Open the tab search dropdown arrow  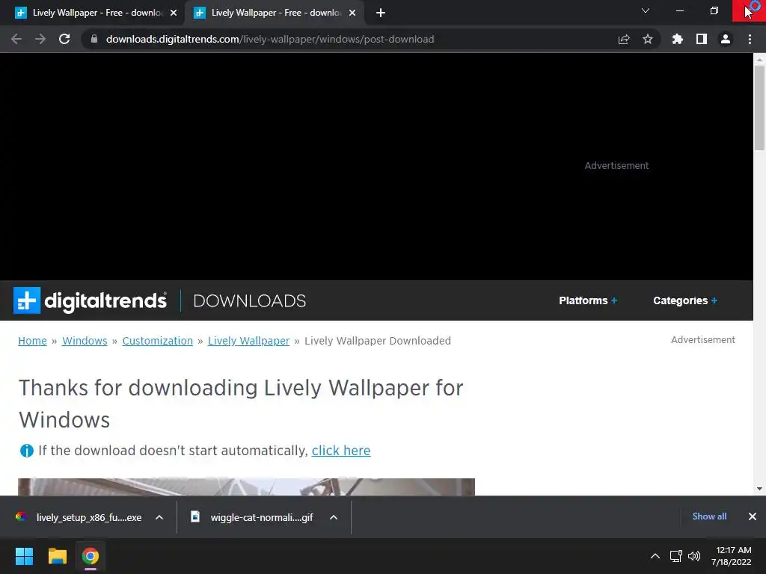[646, 10]
